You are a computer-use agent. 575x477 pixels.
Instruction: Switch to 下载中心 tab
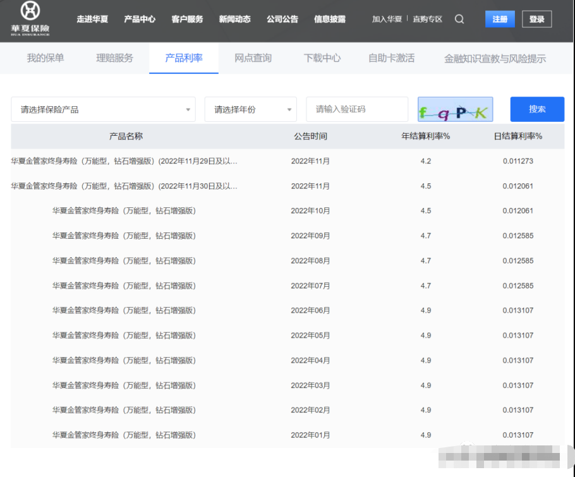(x=322, y=58)
